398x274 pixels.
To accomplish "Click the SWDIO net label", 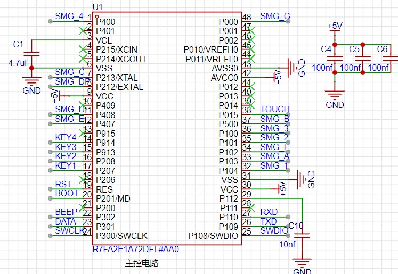I will tap(274, 230).
